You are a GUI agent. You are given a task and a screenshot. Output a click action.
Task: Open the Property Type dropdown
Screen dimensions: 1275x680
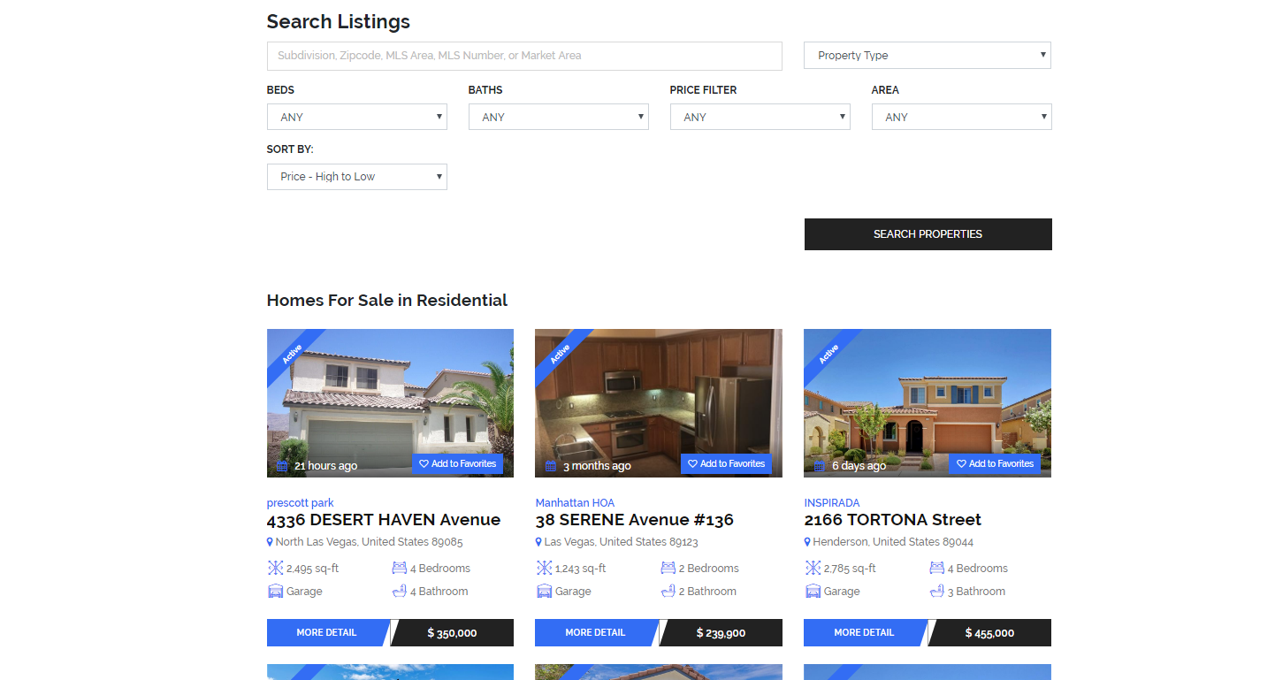tap(928, 56)
